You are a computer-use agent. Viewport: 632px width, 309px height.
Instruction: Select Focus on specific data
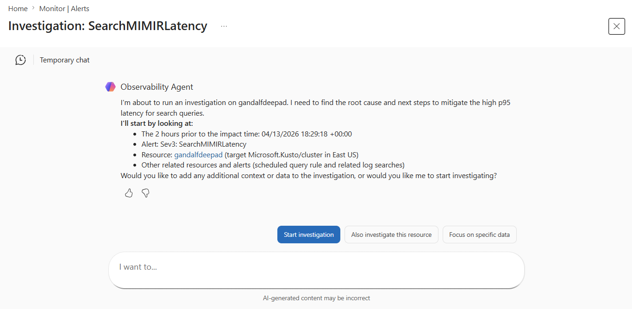point(479,235)
